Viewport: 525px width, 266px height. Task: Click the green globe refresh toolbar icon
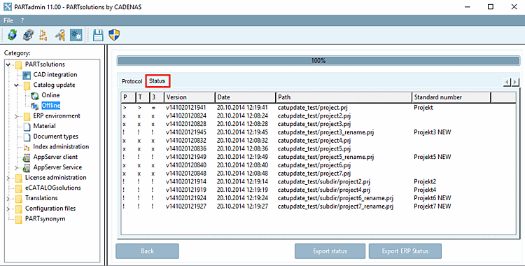click(12, 35)
